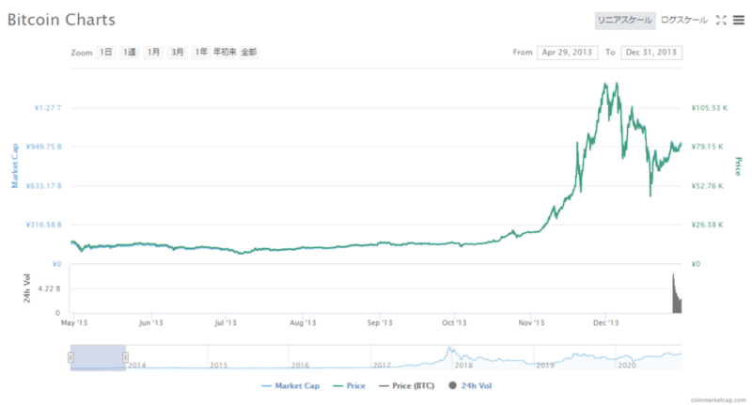The image size is (752, 405).
Task: Click the selected range in navigator
Action: (98, 358)
